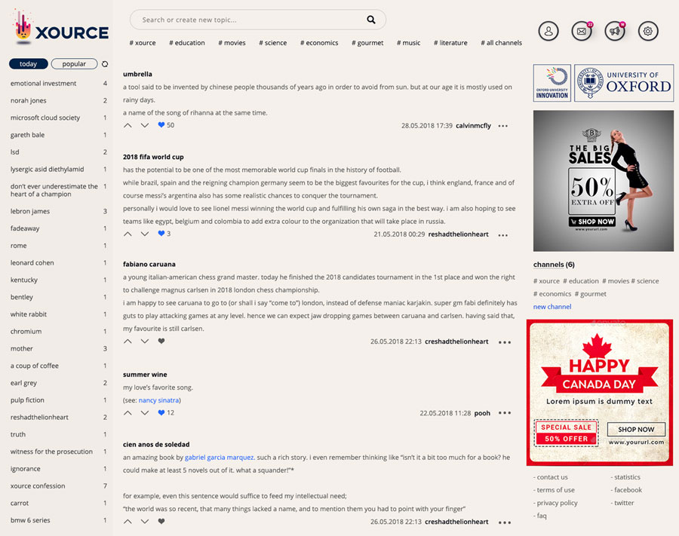
Task: Open the settings gear icon
Action: click(648, 31)
